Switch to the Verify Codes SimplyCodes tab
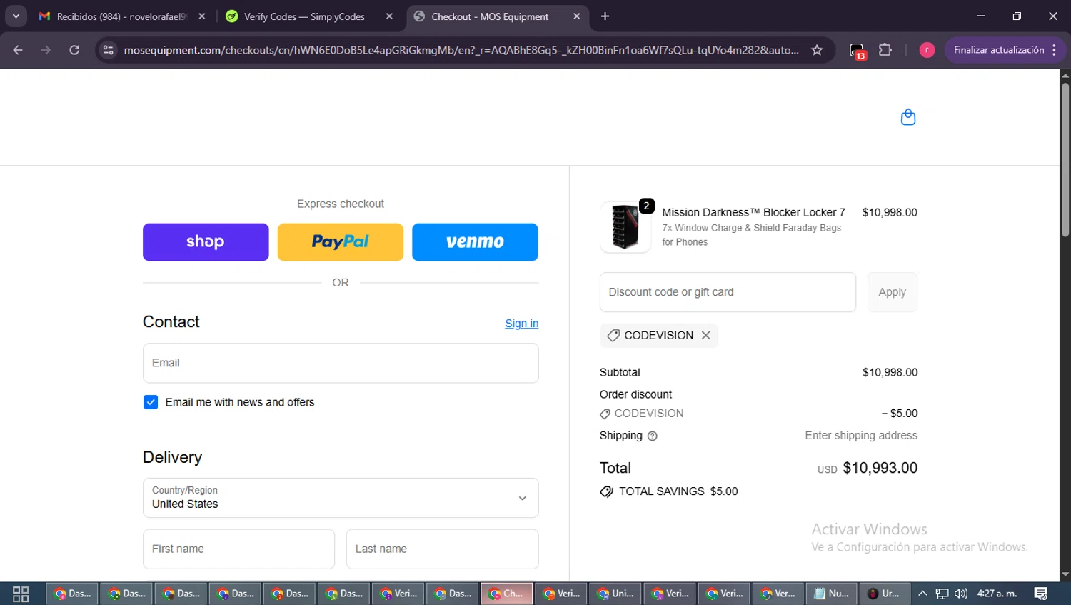This screenshot has height=605, width=1071. 310,16
